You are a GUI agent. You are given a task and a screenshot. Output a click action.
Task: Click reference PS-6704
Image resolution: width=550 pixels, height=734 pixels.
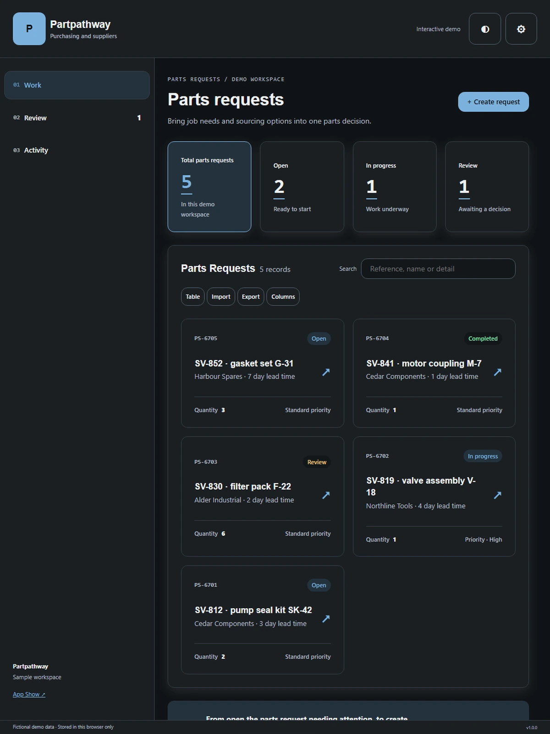(x=377, y=338)
